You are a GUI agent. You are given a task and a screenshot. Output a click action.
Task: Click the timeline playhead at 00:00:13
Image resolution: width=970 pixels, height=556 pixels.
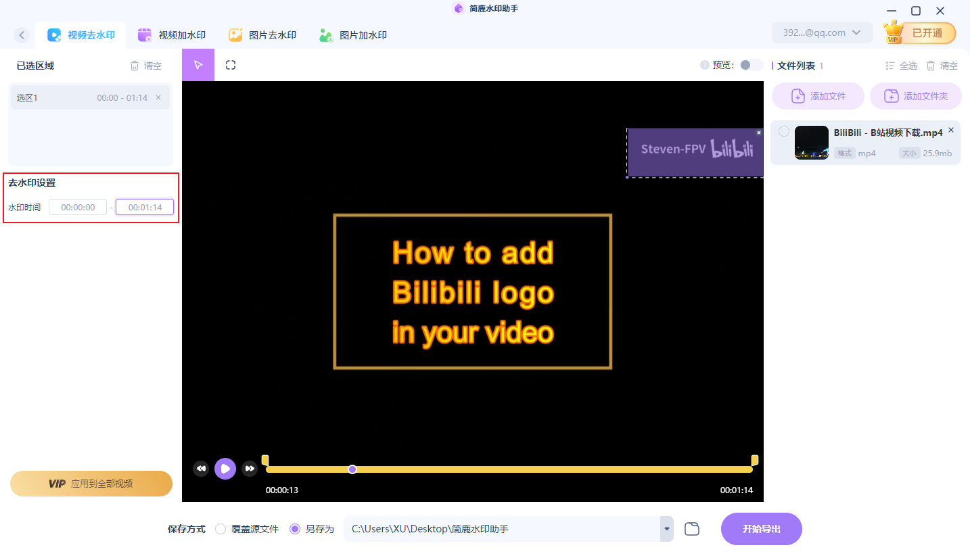(x=352, y=469)
